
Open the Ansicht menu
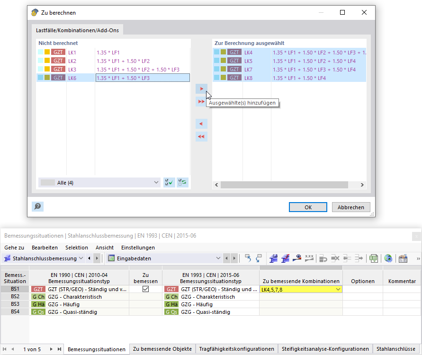click(x=105, y=248)
